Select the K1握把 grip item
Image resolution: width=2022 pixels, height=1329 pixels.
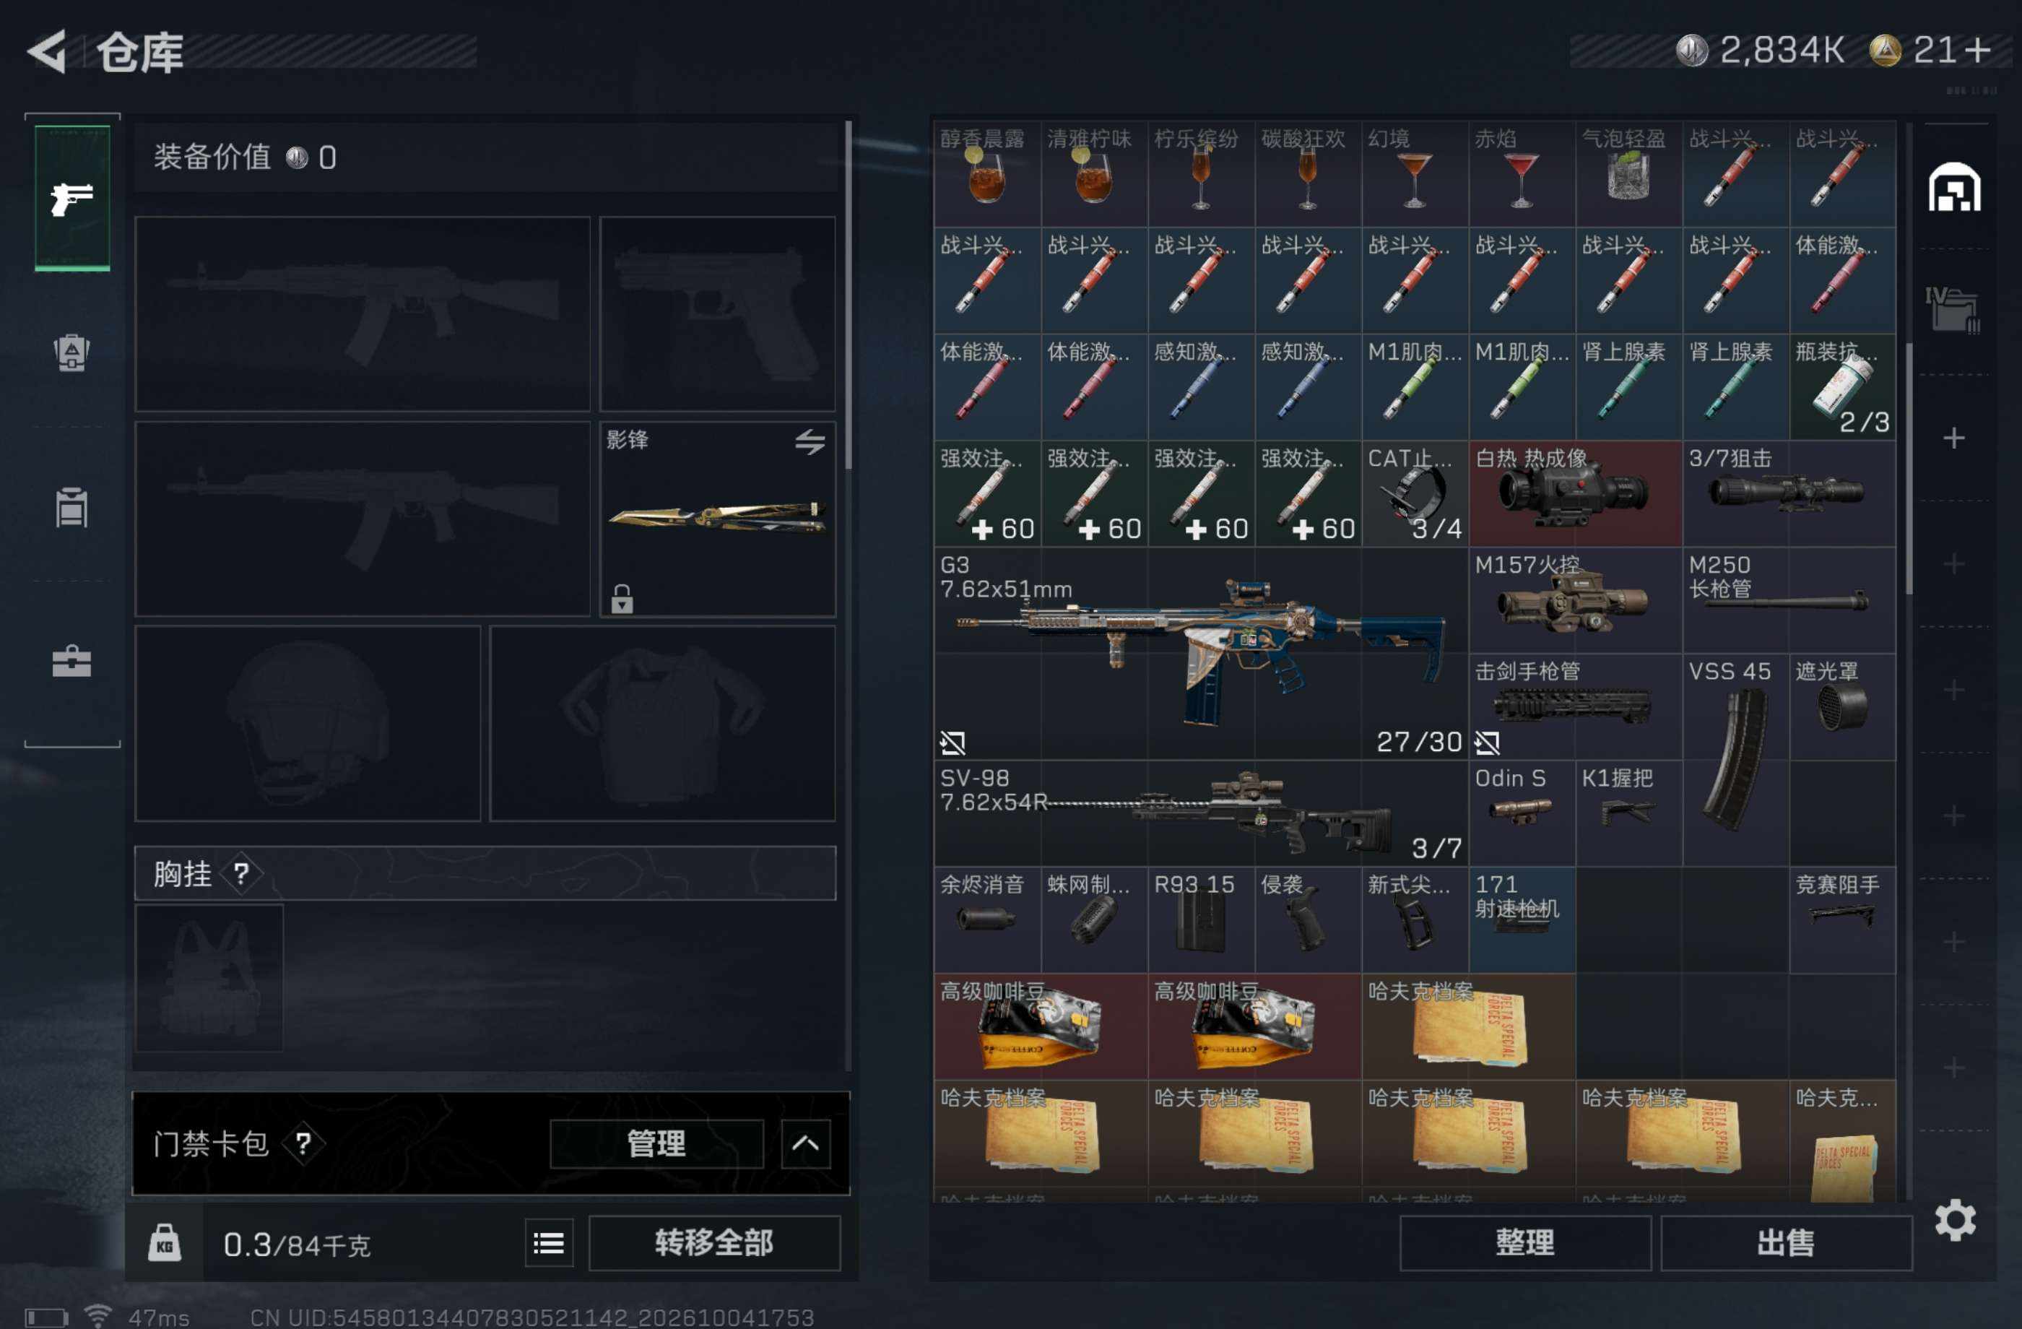(1628, 813)
